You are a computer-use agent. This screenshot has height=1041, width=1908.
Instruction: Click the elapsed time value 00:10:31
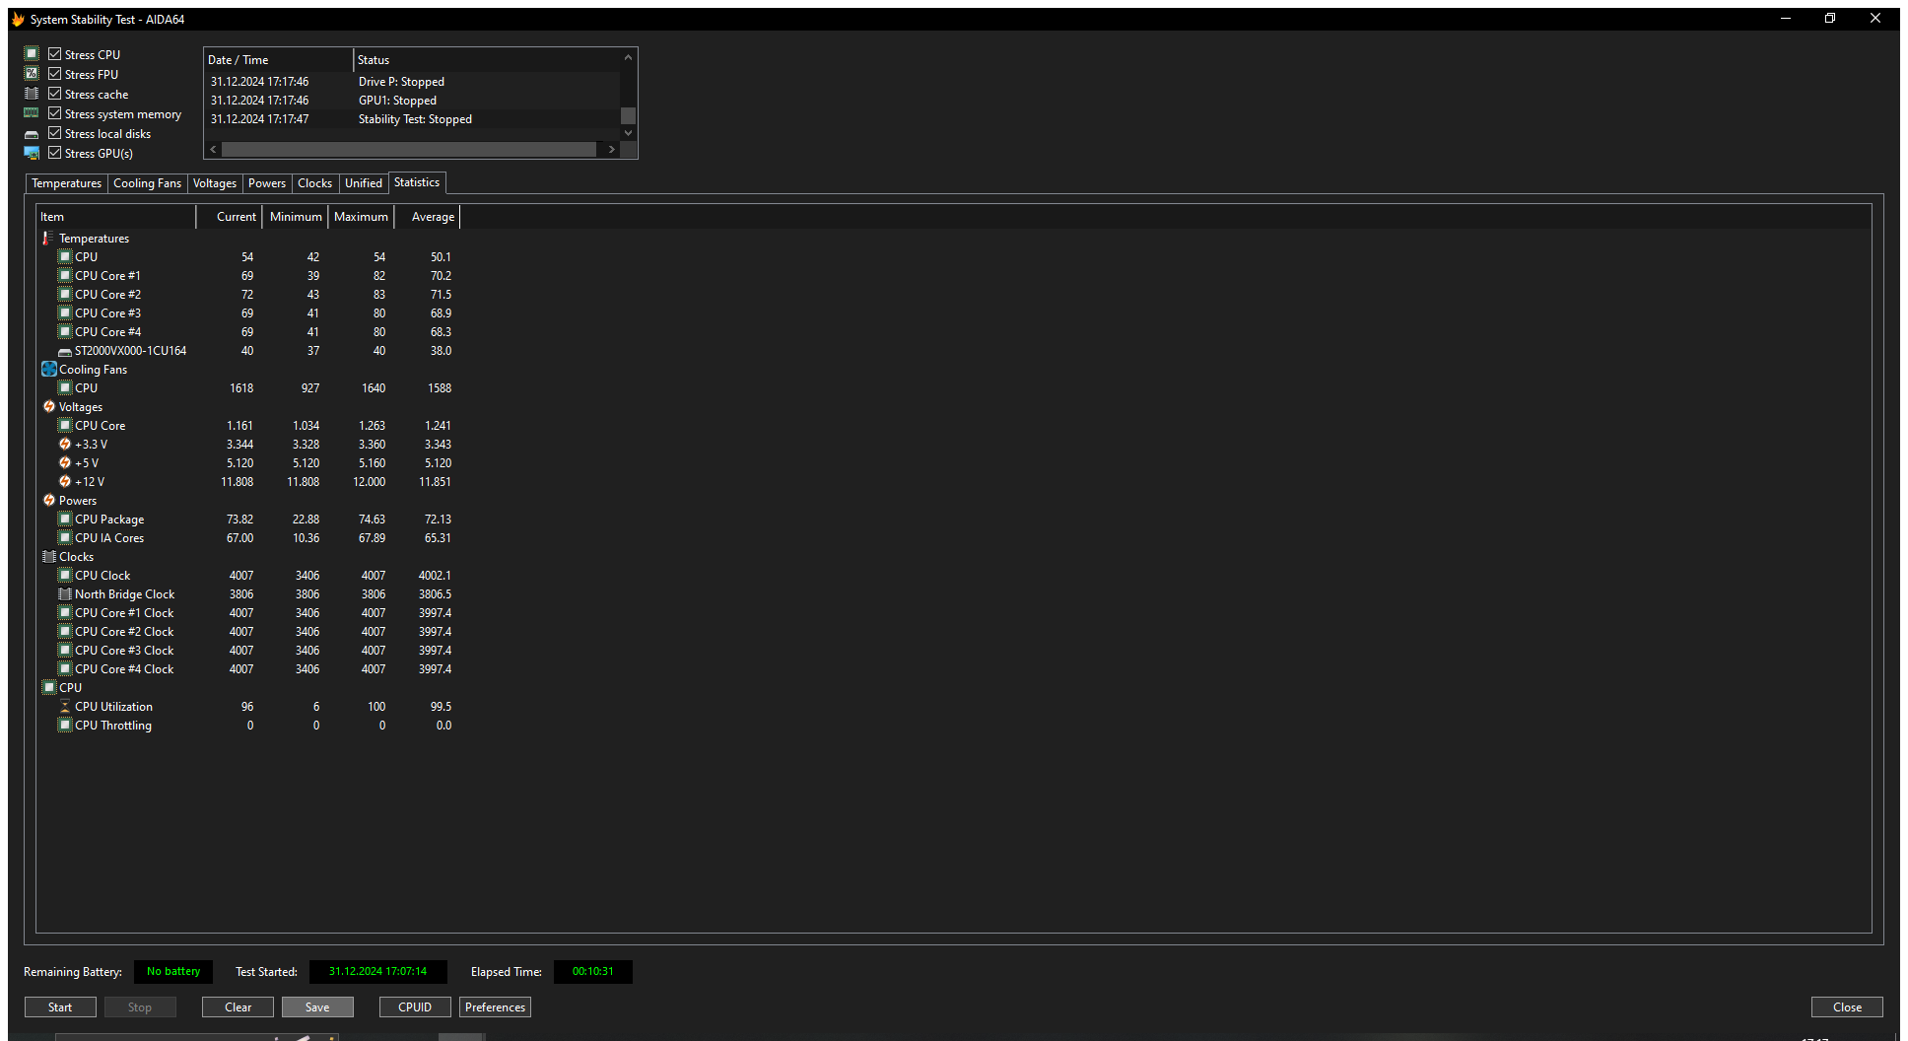tap(593, 971)
